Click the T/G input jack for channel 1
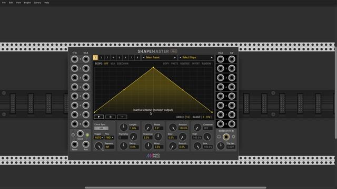 (x=75, y=59)
